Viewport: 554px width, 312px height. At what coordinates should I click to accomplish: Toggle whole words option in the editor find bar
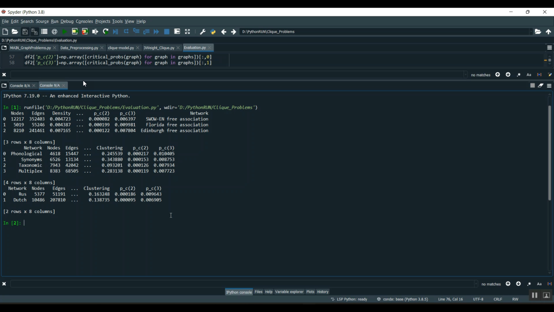tap(539, 75)
